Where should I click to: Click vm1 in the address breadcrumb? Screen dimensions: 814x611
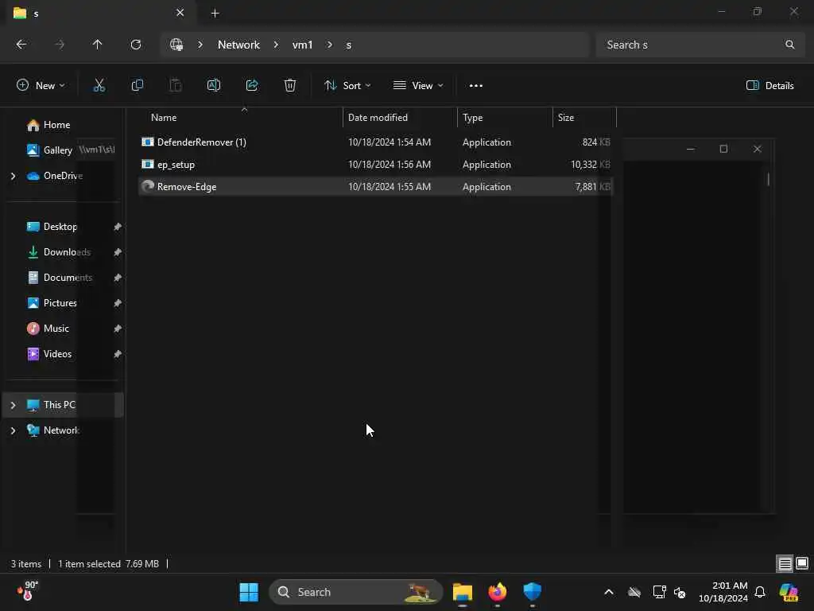point(302,45)
